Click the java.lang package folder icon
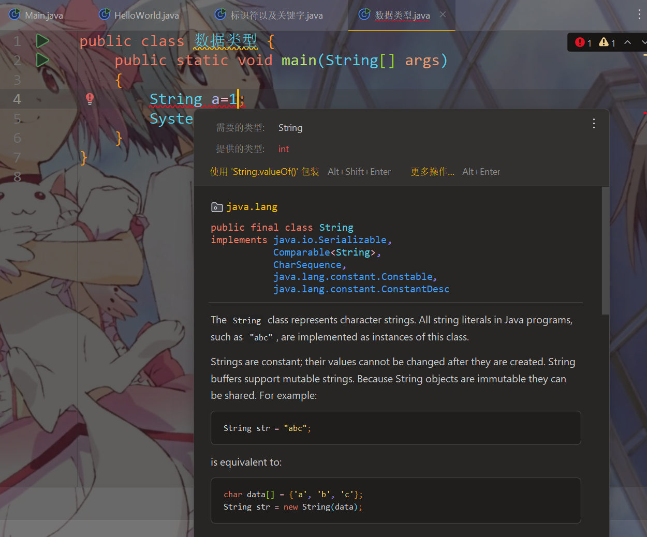 pos(217,207)
